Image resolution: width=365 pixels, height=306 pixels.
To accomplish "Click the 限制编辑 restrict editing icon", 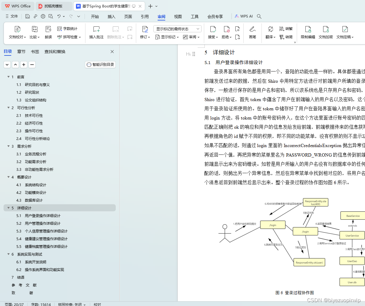I will pos(308,29).
